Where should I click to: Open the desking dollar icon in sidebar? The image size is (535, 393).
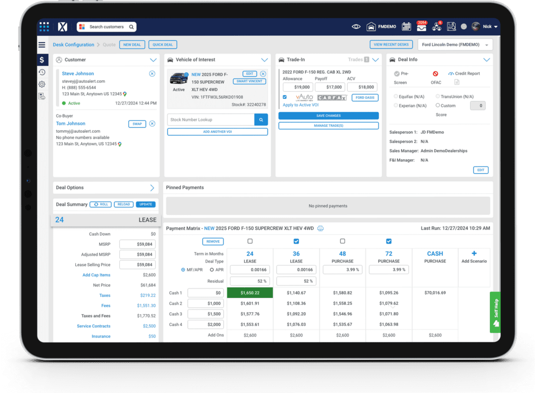(x=42, y=59)
